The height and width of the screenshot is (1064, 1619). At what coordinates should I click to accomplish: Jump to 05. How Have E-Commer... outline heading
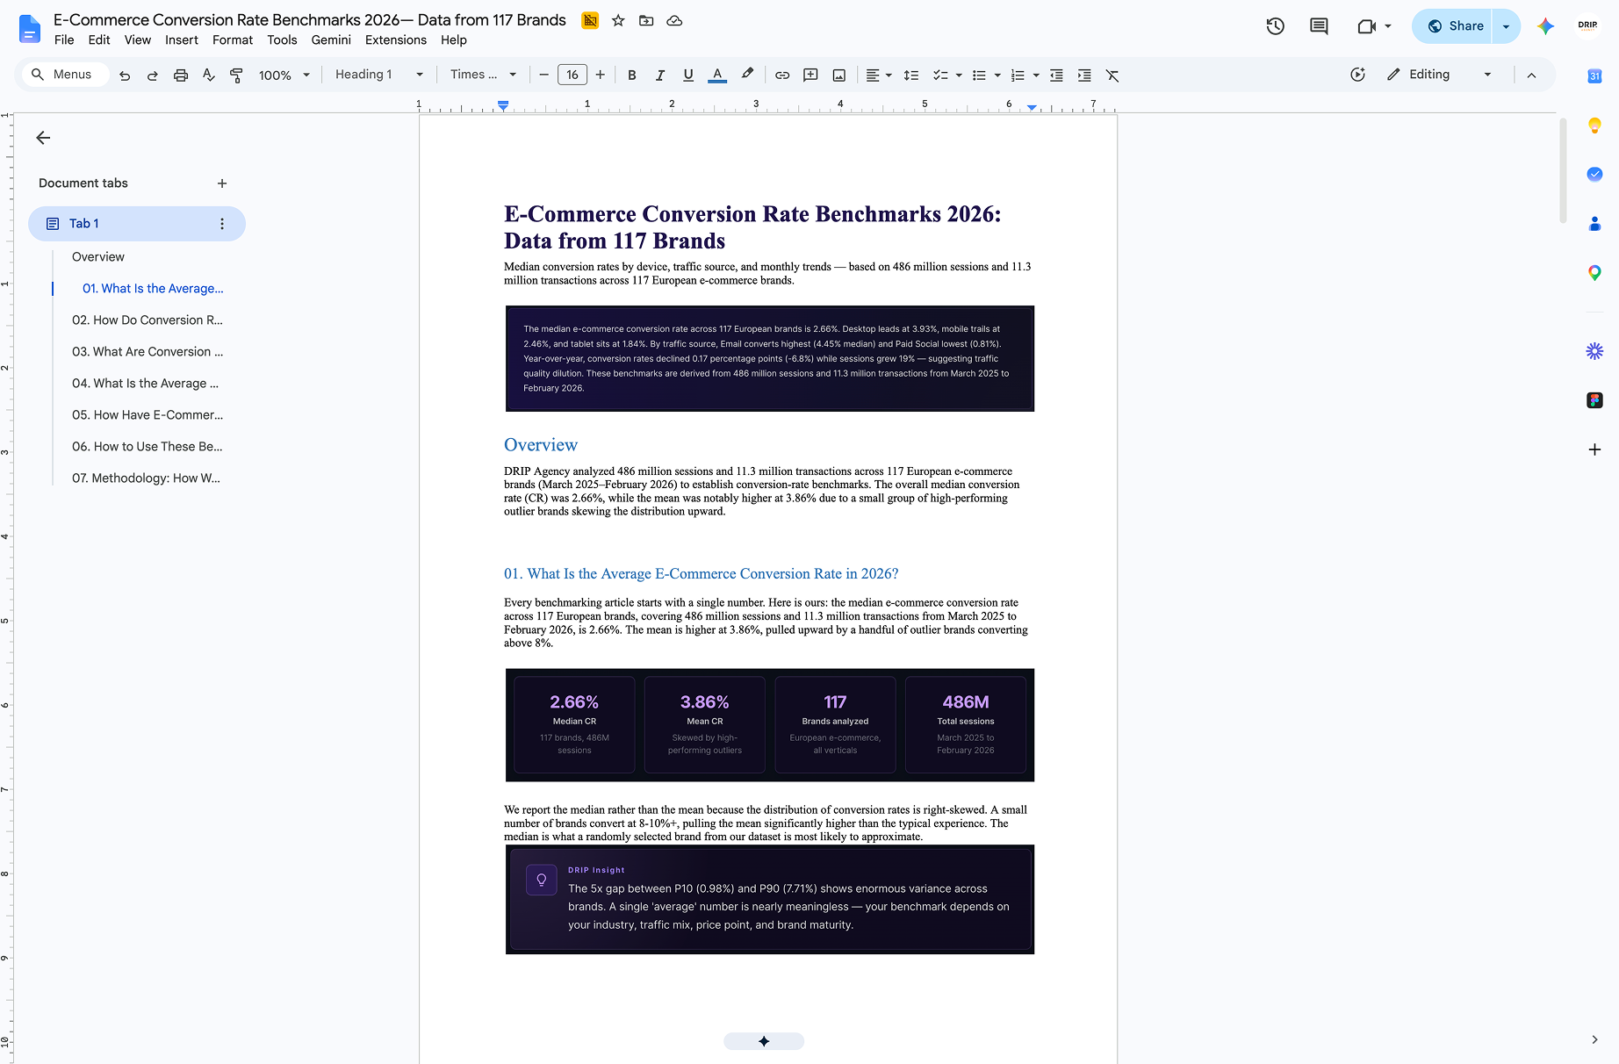pyautogui.click(x=148, y=414)
